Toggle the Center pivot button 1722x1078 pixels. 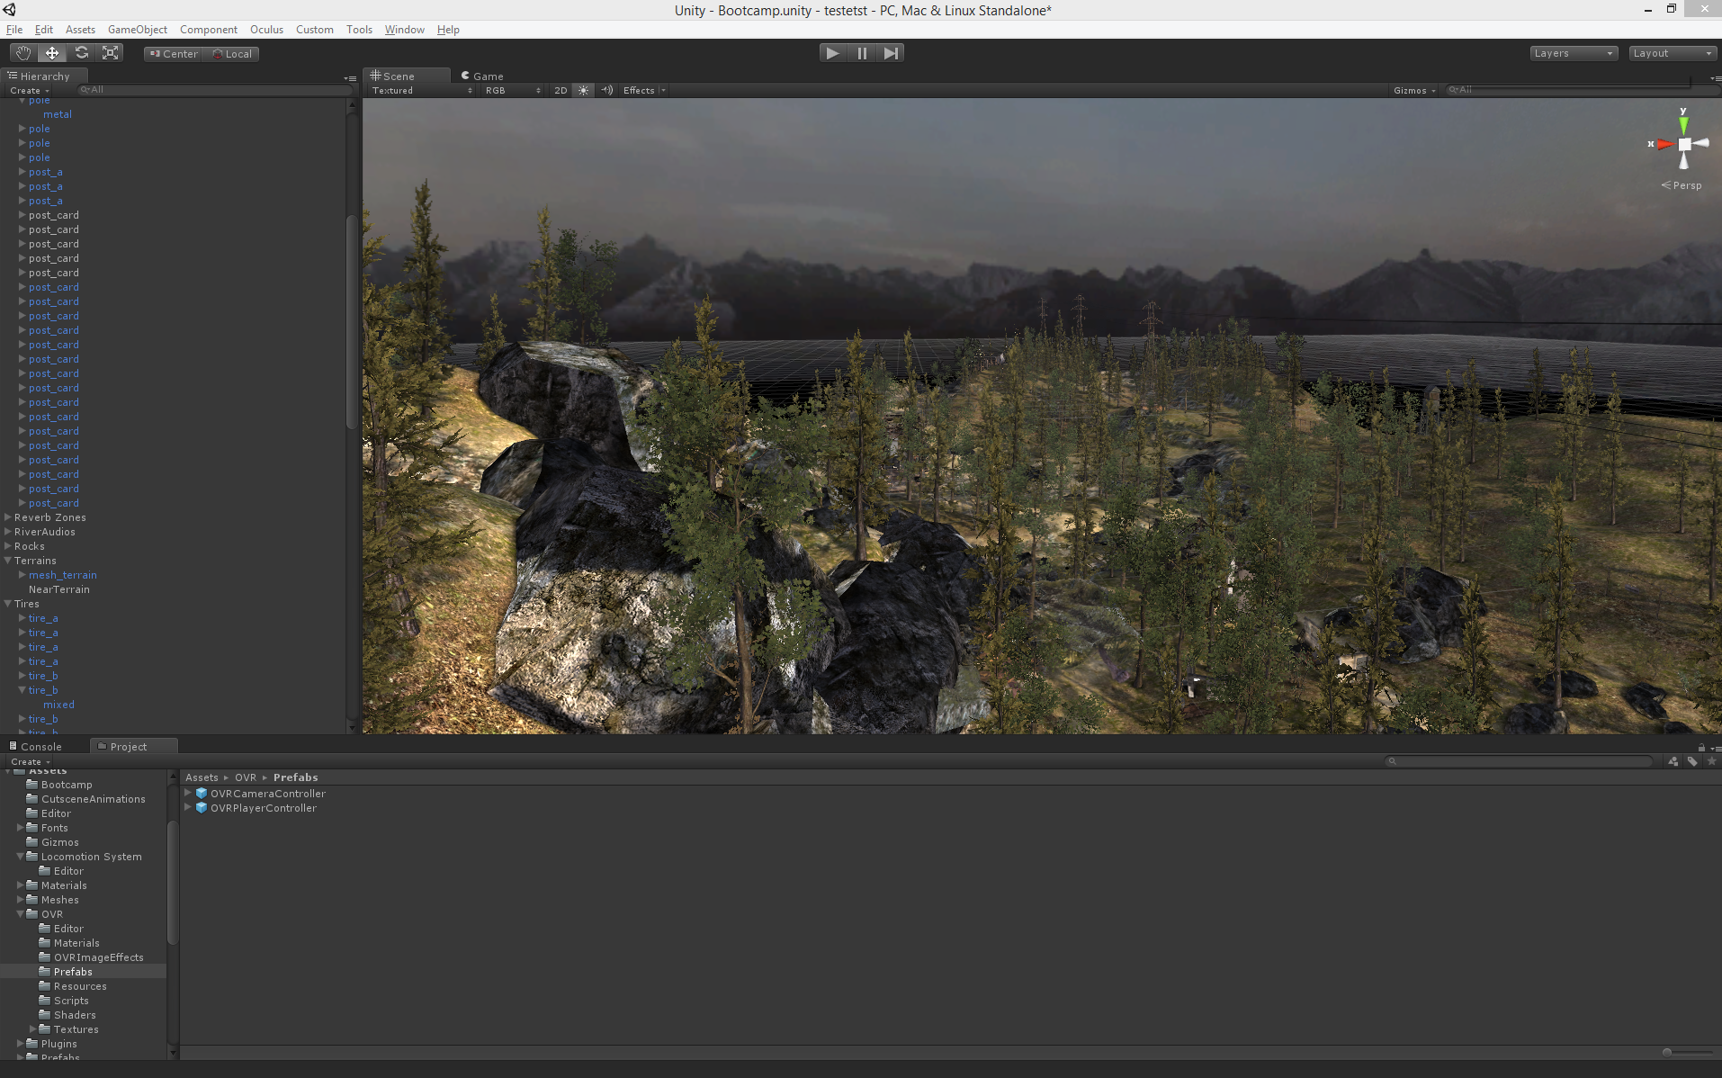click(x=174, y=54)
